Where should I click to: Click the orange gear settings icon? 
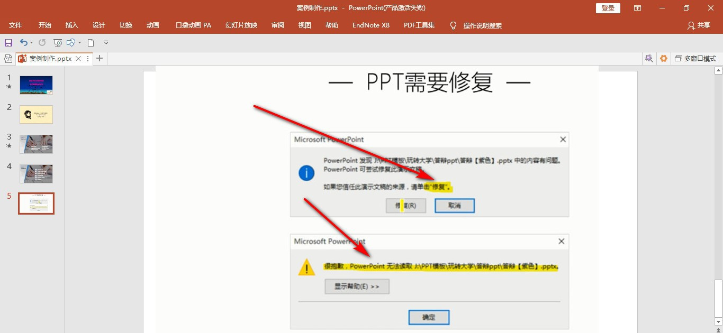(663, 58)
